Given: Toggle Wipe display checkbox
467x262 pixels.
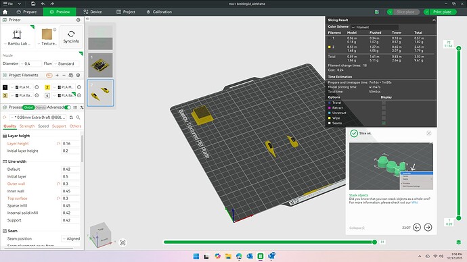Looking at the screenshot, I should [x=384, y=118].
